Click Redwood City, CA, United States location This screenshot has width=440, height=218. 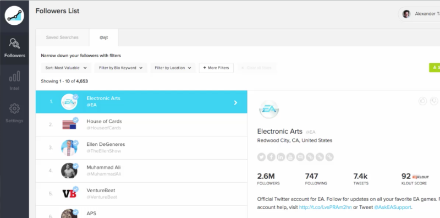pyautogui.click(x=295, y=140)
